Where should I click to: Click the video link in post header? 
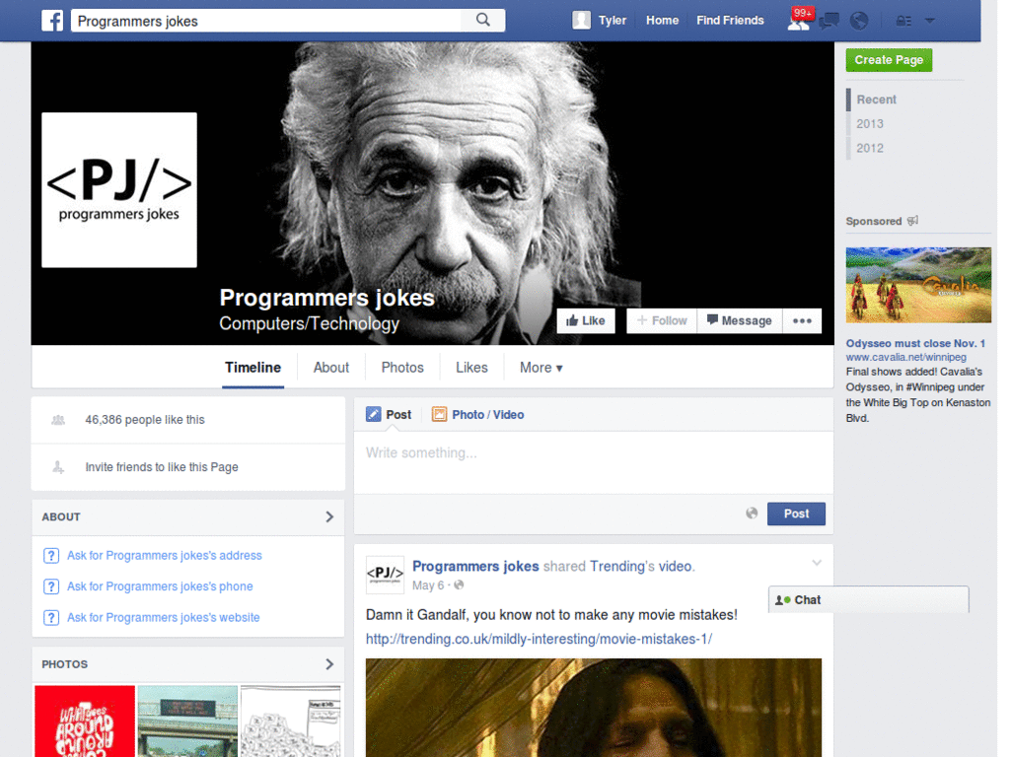point(675,567)
